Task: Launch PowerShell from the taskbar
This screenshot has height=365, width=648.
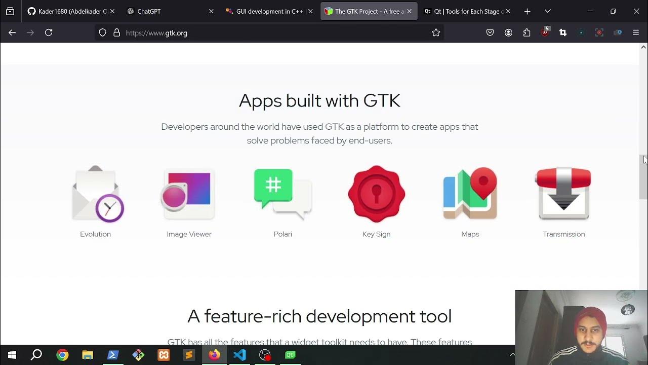Action: (x=113, y=355)
